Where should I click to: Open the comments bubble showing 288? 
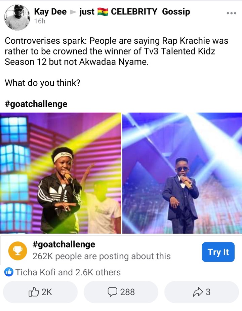pyautogui.click(x=121, y=292)
